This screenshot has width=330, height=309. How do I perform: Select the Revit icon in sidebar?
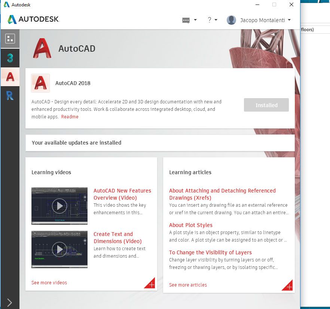coord(10,96)
